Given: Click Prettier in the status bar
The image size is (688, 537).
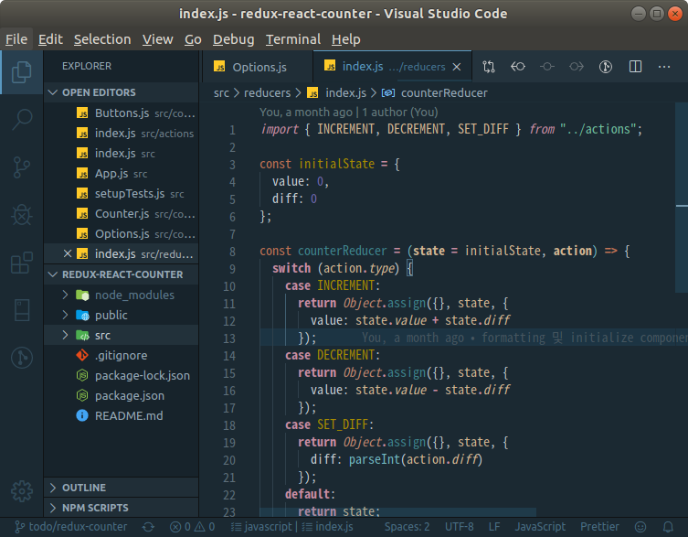Looking at the screenshot, I should click(599, 527).
